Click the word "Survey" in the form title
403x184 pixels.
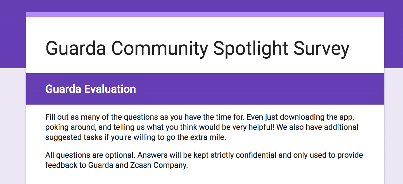(x=321, y=48)
